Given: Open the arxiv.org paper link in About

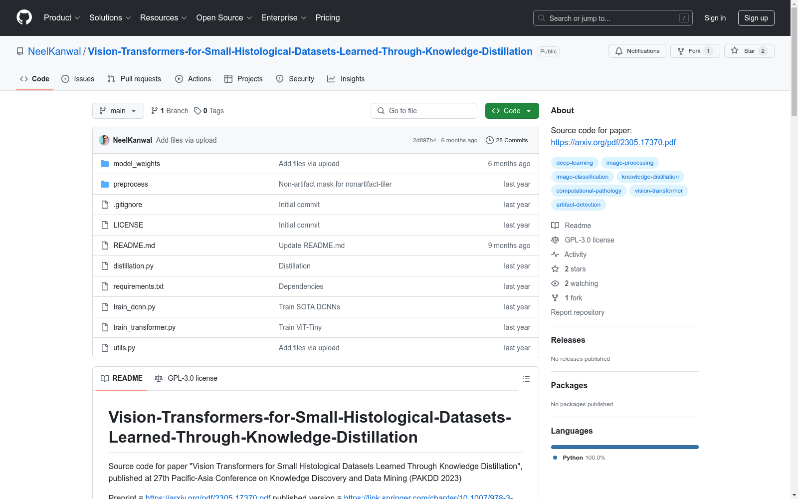Looking at the screenshot, I should [x=613, y=142].
